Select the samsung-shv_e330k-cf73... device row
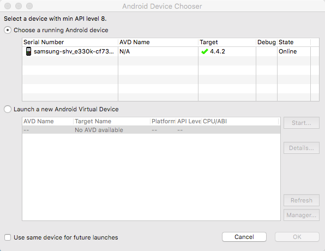The width and height of the screenshot is (325, 251). point(171,51)
